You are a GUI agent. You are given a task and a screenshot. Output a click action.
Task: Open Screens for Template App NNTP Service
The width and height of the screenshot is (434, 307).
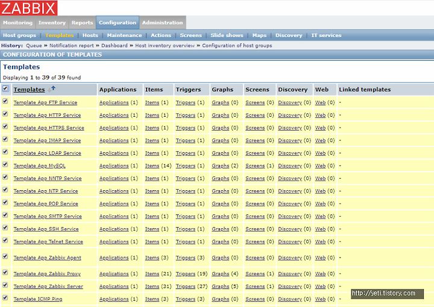point(255,179)
